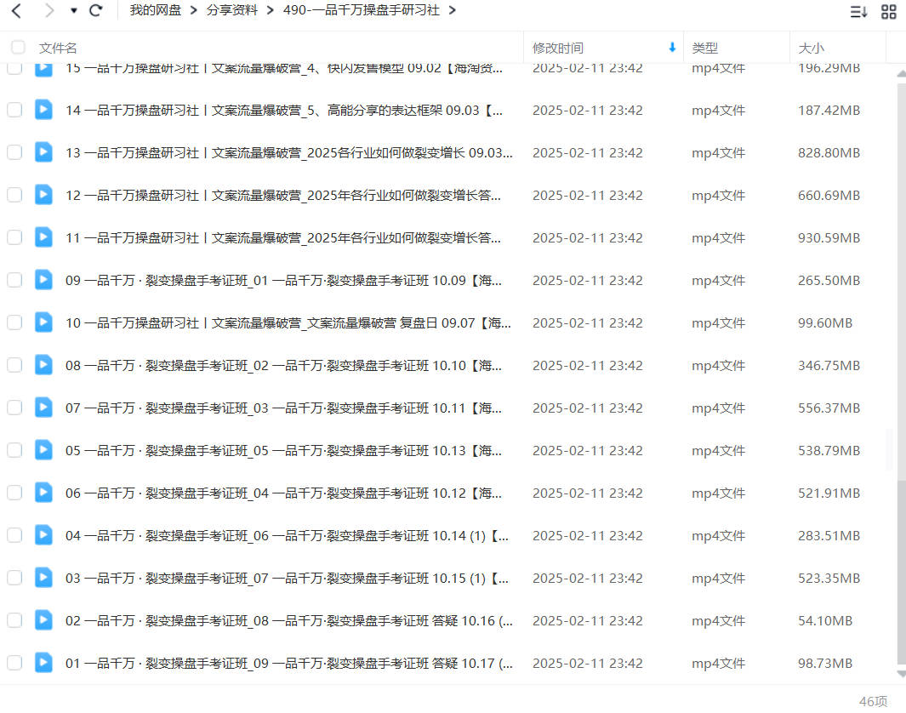Viewport: 906px width, 713px height.
Task: Select file name 01 裂变操盘手考证班_09 答疑 10.17
Action: (x=289, y=664)
